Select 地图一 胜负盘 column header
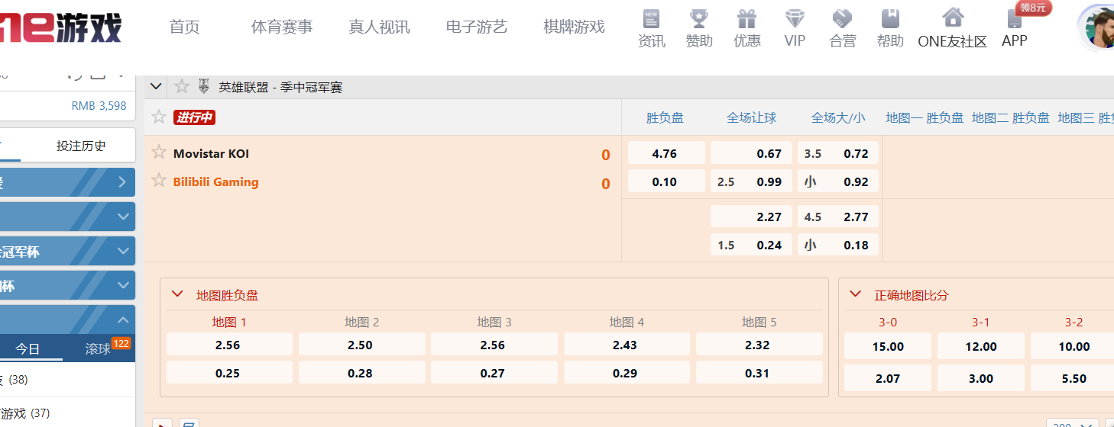The image size is (1114, 427). (925, 117)
